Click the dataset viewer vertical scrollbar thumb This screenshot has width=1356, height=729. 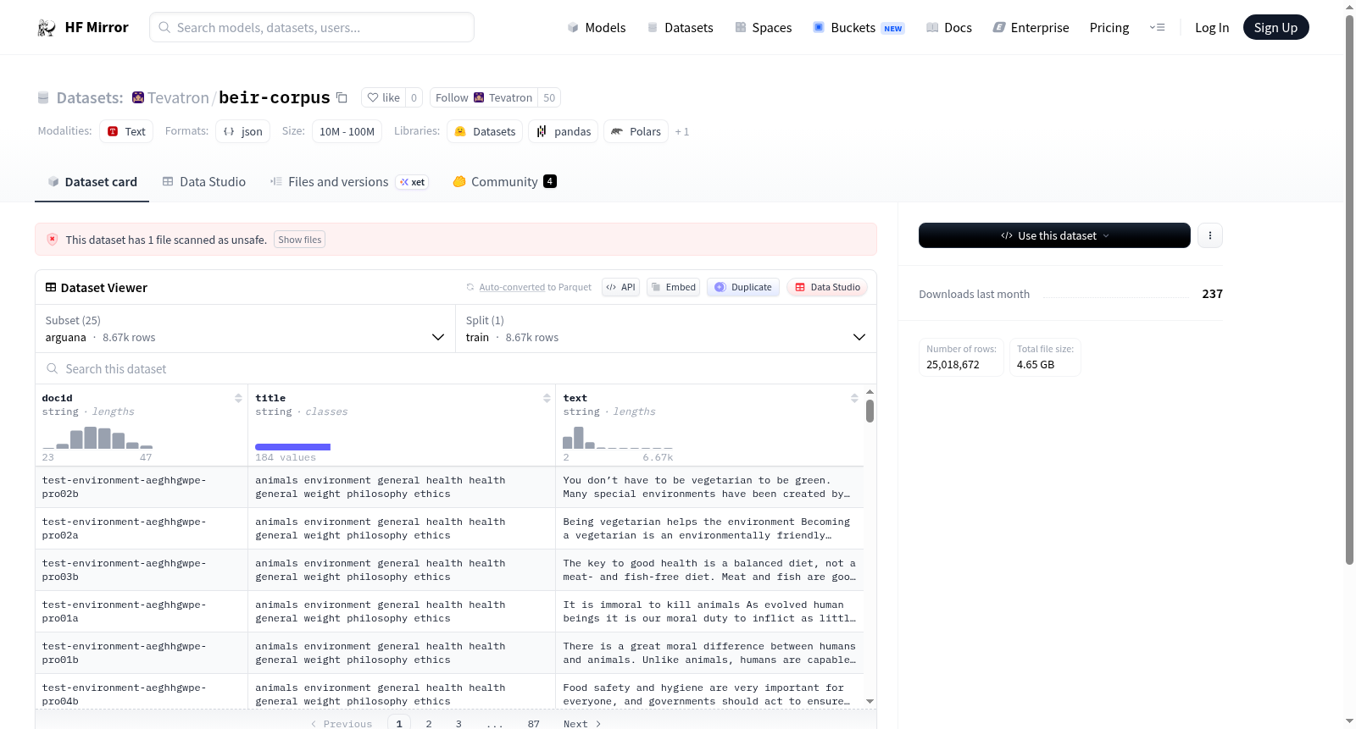[x=870, y=411]
